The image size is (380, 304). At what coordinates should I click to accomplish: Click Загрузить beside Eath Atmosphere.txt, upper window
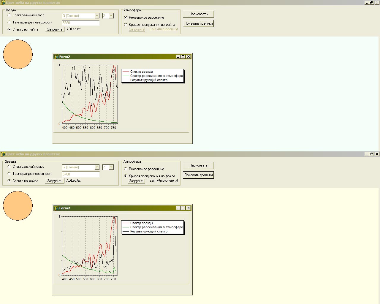pyautogui.click(x=137, y=29)
